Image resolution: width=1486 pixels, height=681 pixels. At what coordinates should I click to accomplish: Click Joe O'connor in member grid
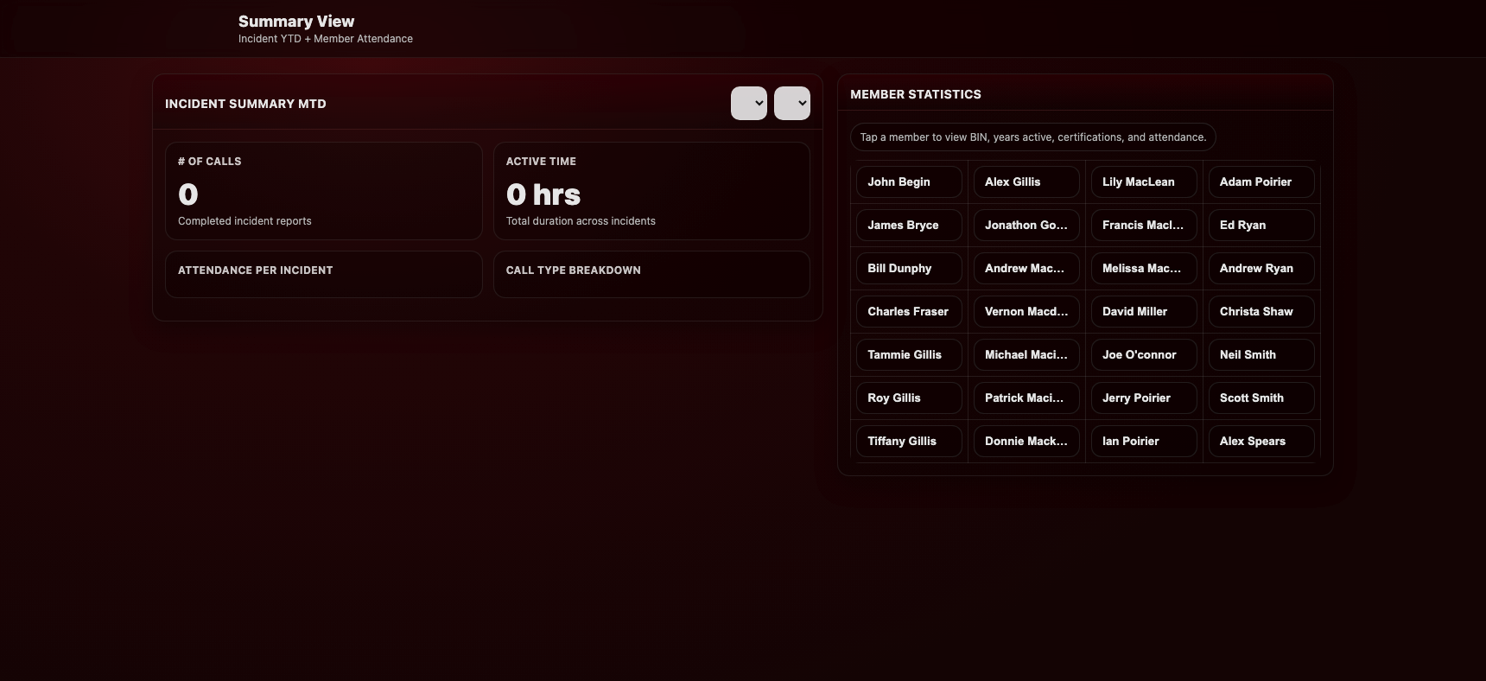click(x=1143, y=355)
